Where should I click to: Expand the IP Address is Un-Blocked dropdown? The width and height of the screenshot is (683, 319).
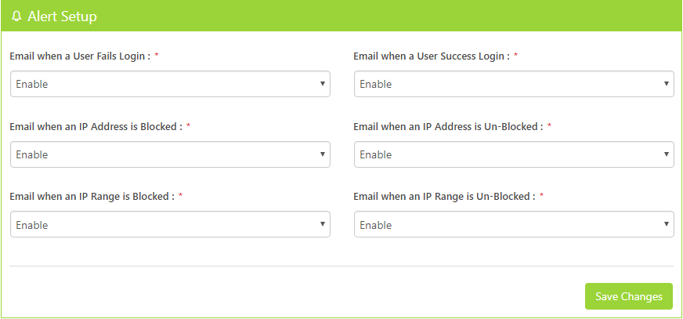(514, 154)
